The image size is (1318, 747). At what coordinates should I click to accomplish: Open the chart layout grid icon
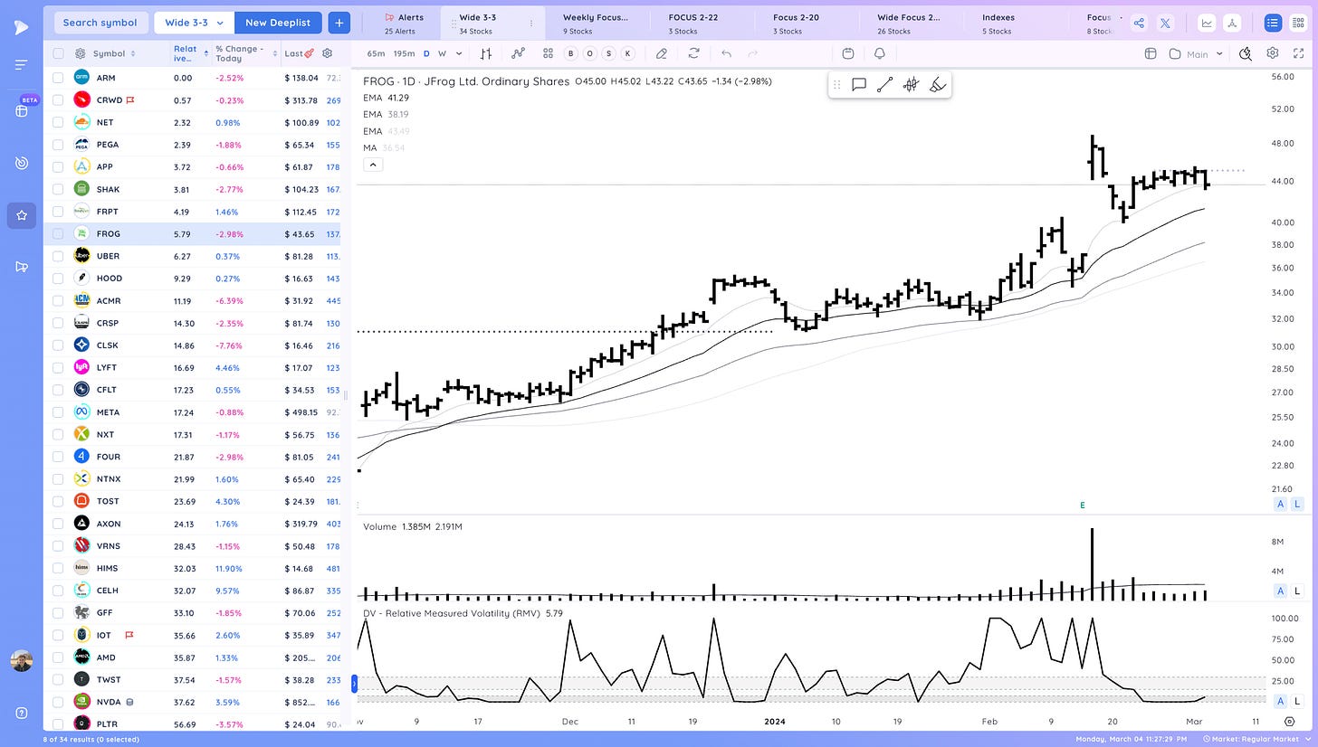tap(548, 53)
